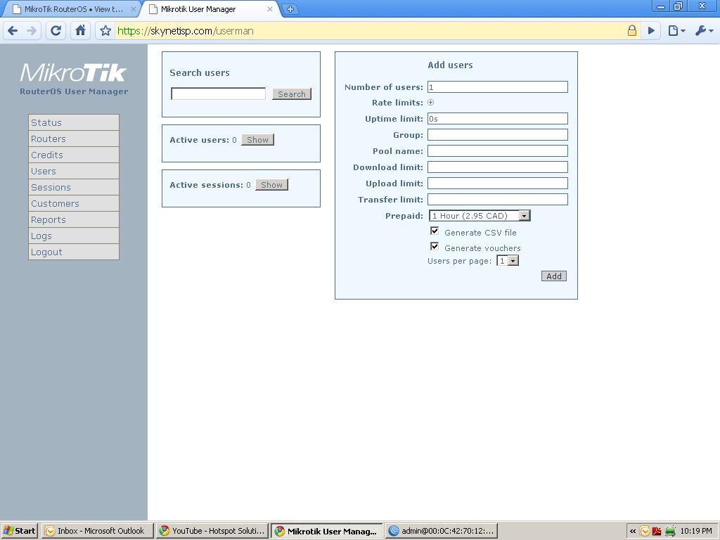The width and height of the screenshot is (720, 540).
Task: Open the Logs menu item
Action: pos(74,236)
